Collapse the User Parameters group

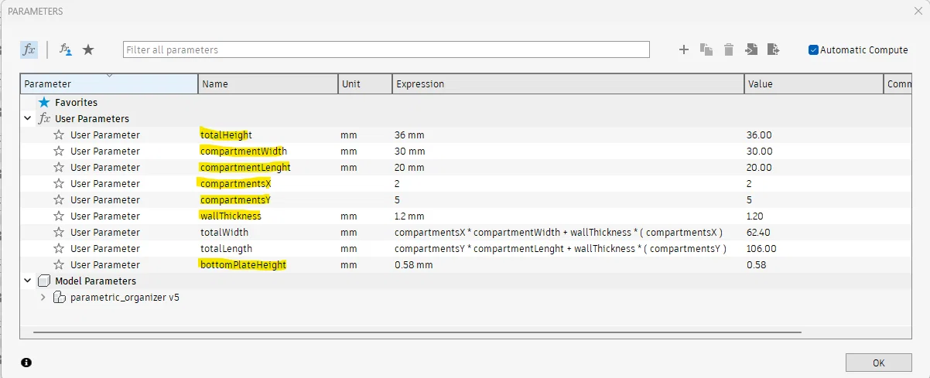(28, 119)
